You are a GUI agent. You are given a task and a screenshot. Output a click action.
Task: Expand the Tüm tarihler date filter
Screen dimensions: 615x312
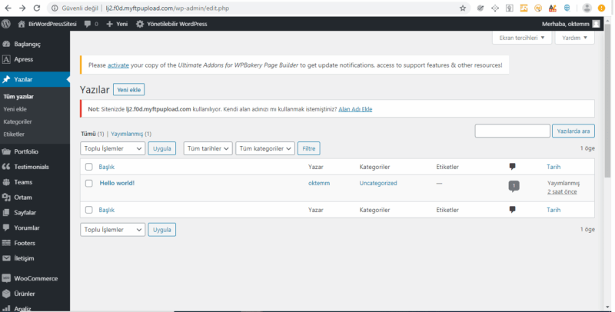[208, 148]
